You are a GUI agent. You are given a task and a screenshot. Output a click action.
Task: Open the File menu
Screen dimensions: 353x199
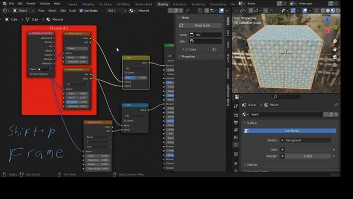pos(11,4)
